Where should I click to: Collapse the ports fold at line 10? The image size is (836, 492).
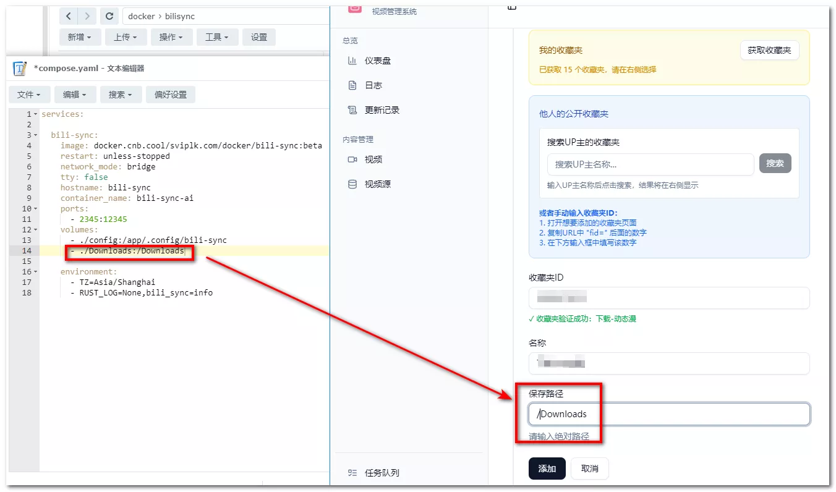click(x=36, y=209)
